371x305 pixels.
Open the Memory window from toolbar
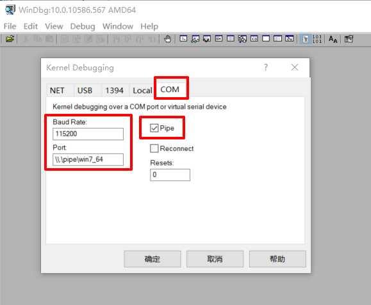pyautogui.click(x=231, y=39)
